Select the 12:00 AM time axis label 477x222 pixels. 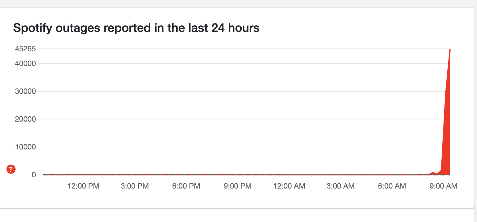289,186
